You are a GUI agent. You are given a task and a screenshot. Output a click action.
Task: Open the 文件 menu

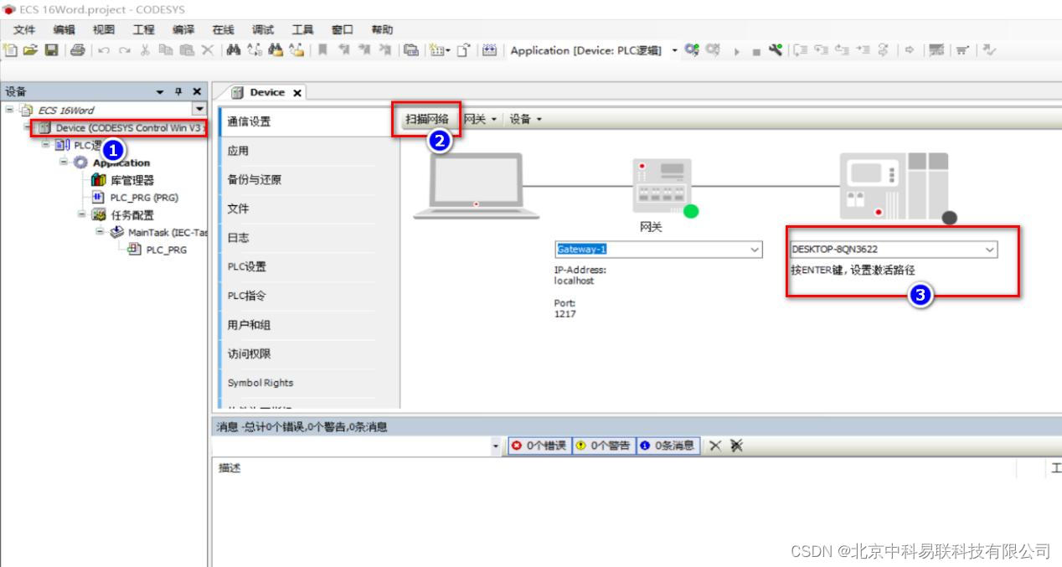25,29
